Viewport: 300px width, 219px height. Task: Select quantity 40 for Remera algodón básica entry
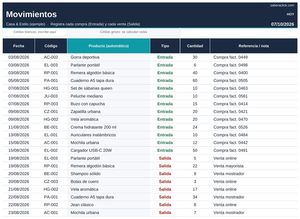(x=195, y=73)
